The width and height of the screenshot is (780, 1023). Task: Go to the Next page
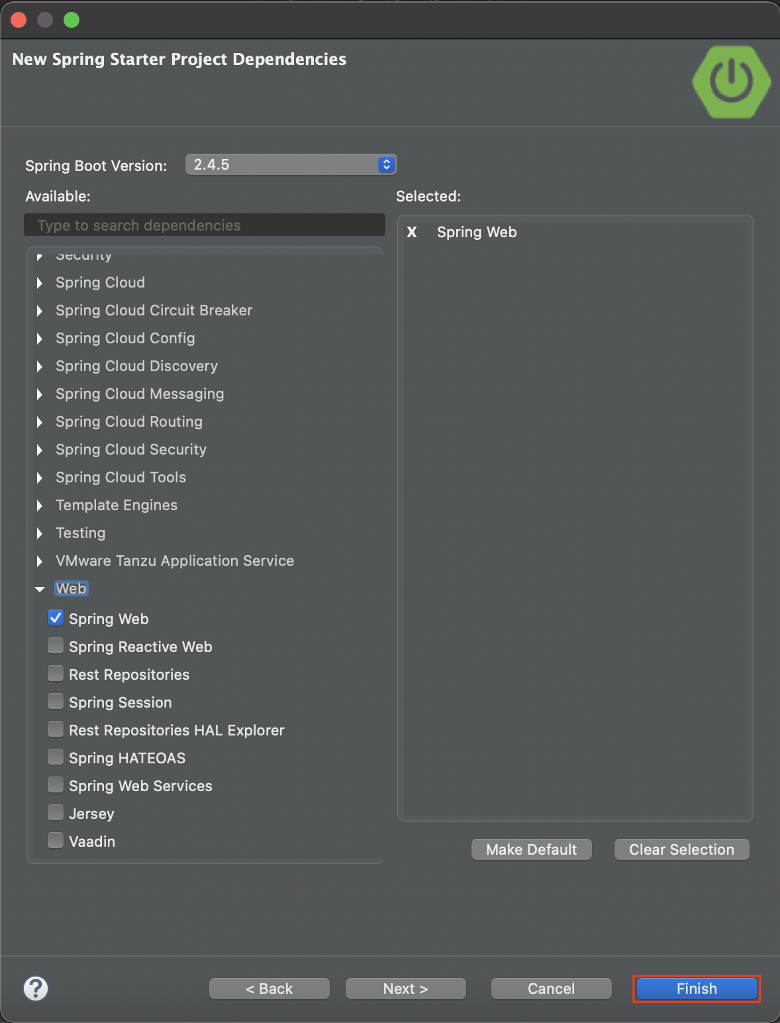(x=405, y=989)
